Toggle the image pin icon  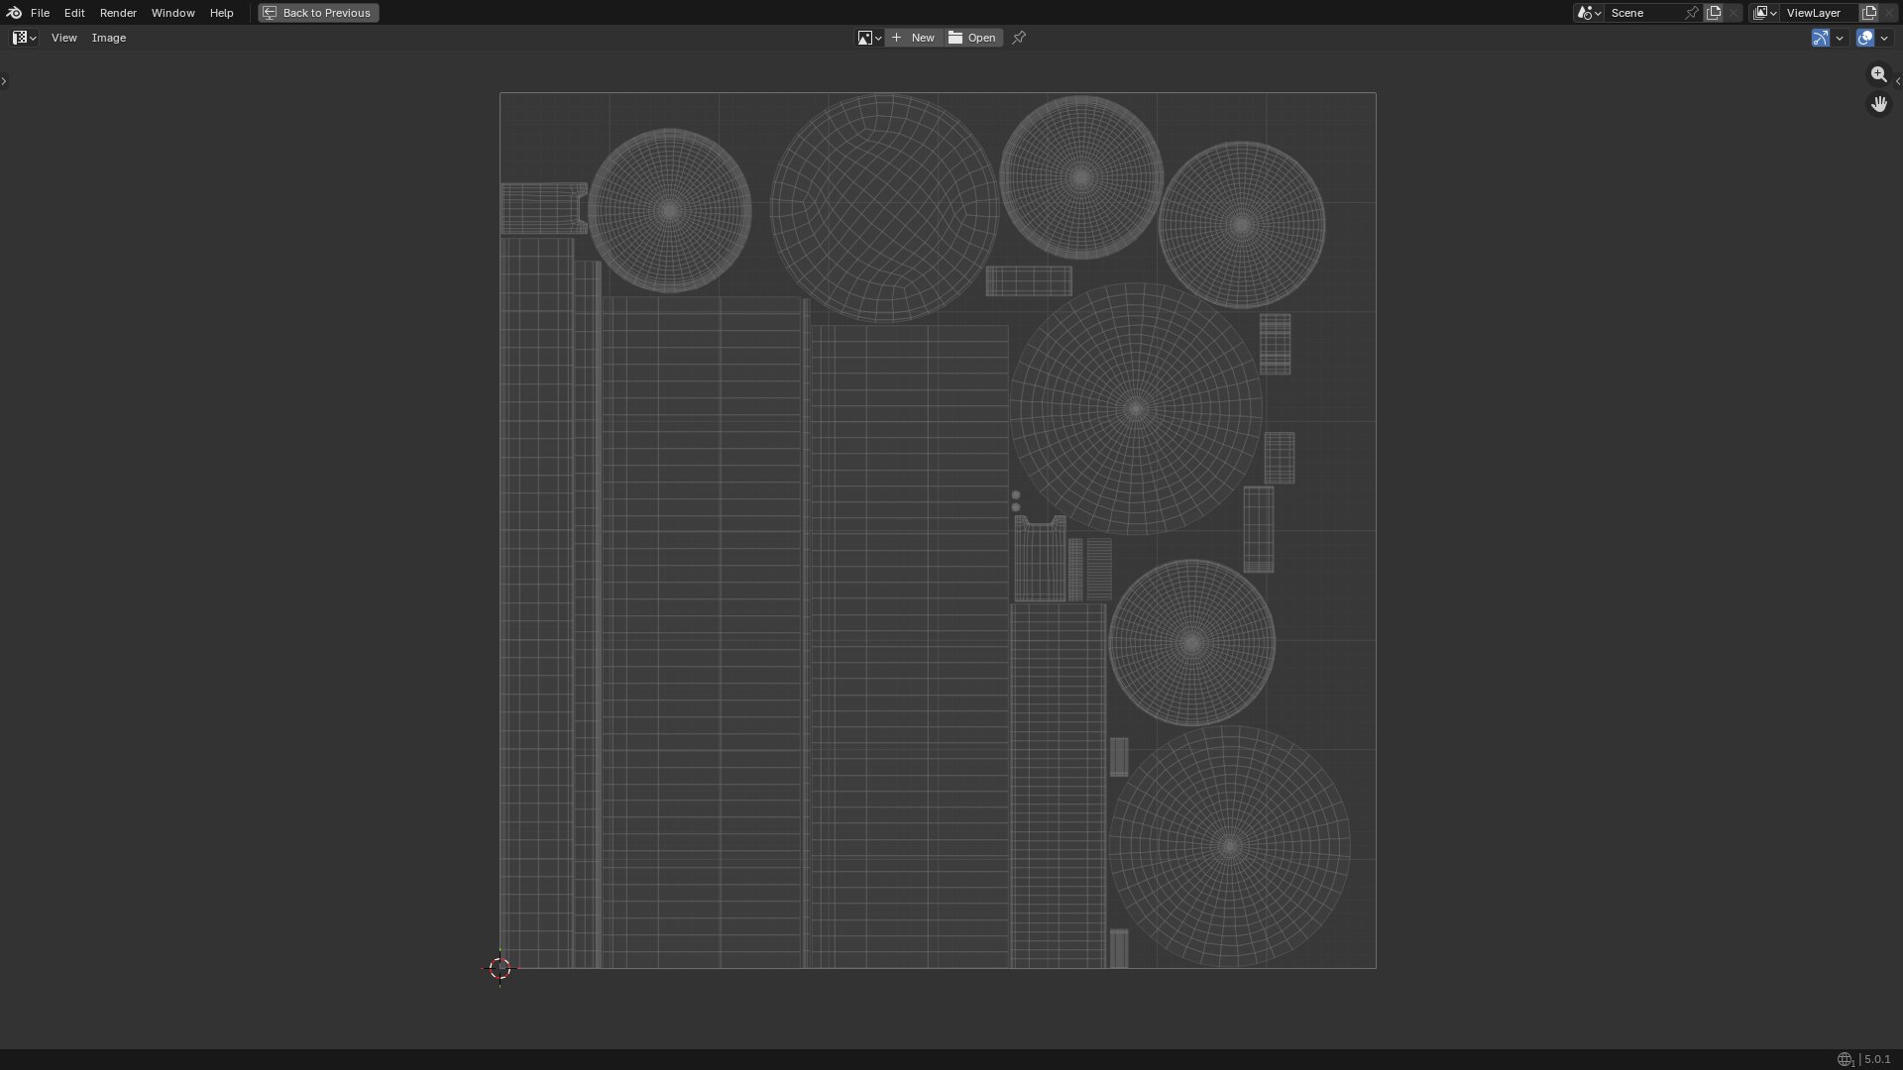click(x=1019, y=38)
